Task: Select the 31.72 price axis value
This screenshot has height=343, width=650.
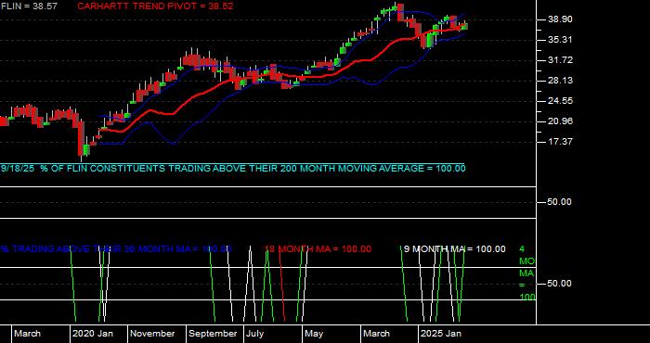Action: pos(560,60)
